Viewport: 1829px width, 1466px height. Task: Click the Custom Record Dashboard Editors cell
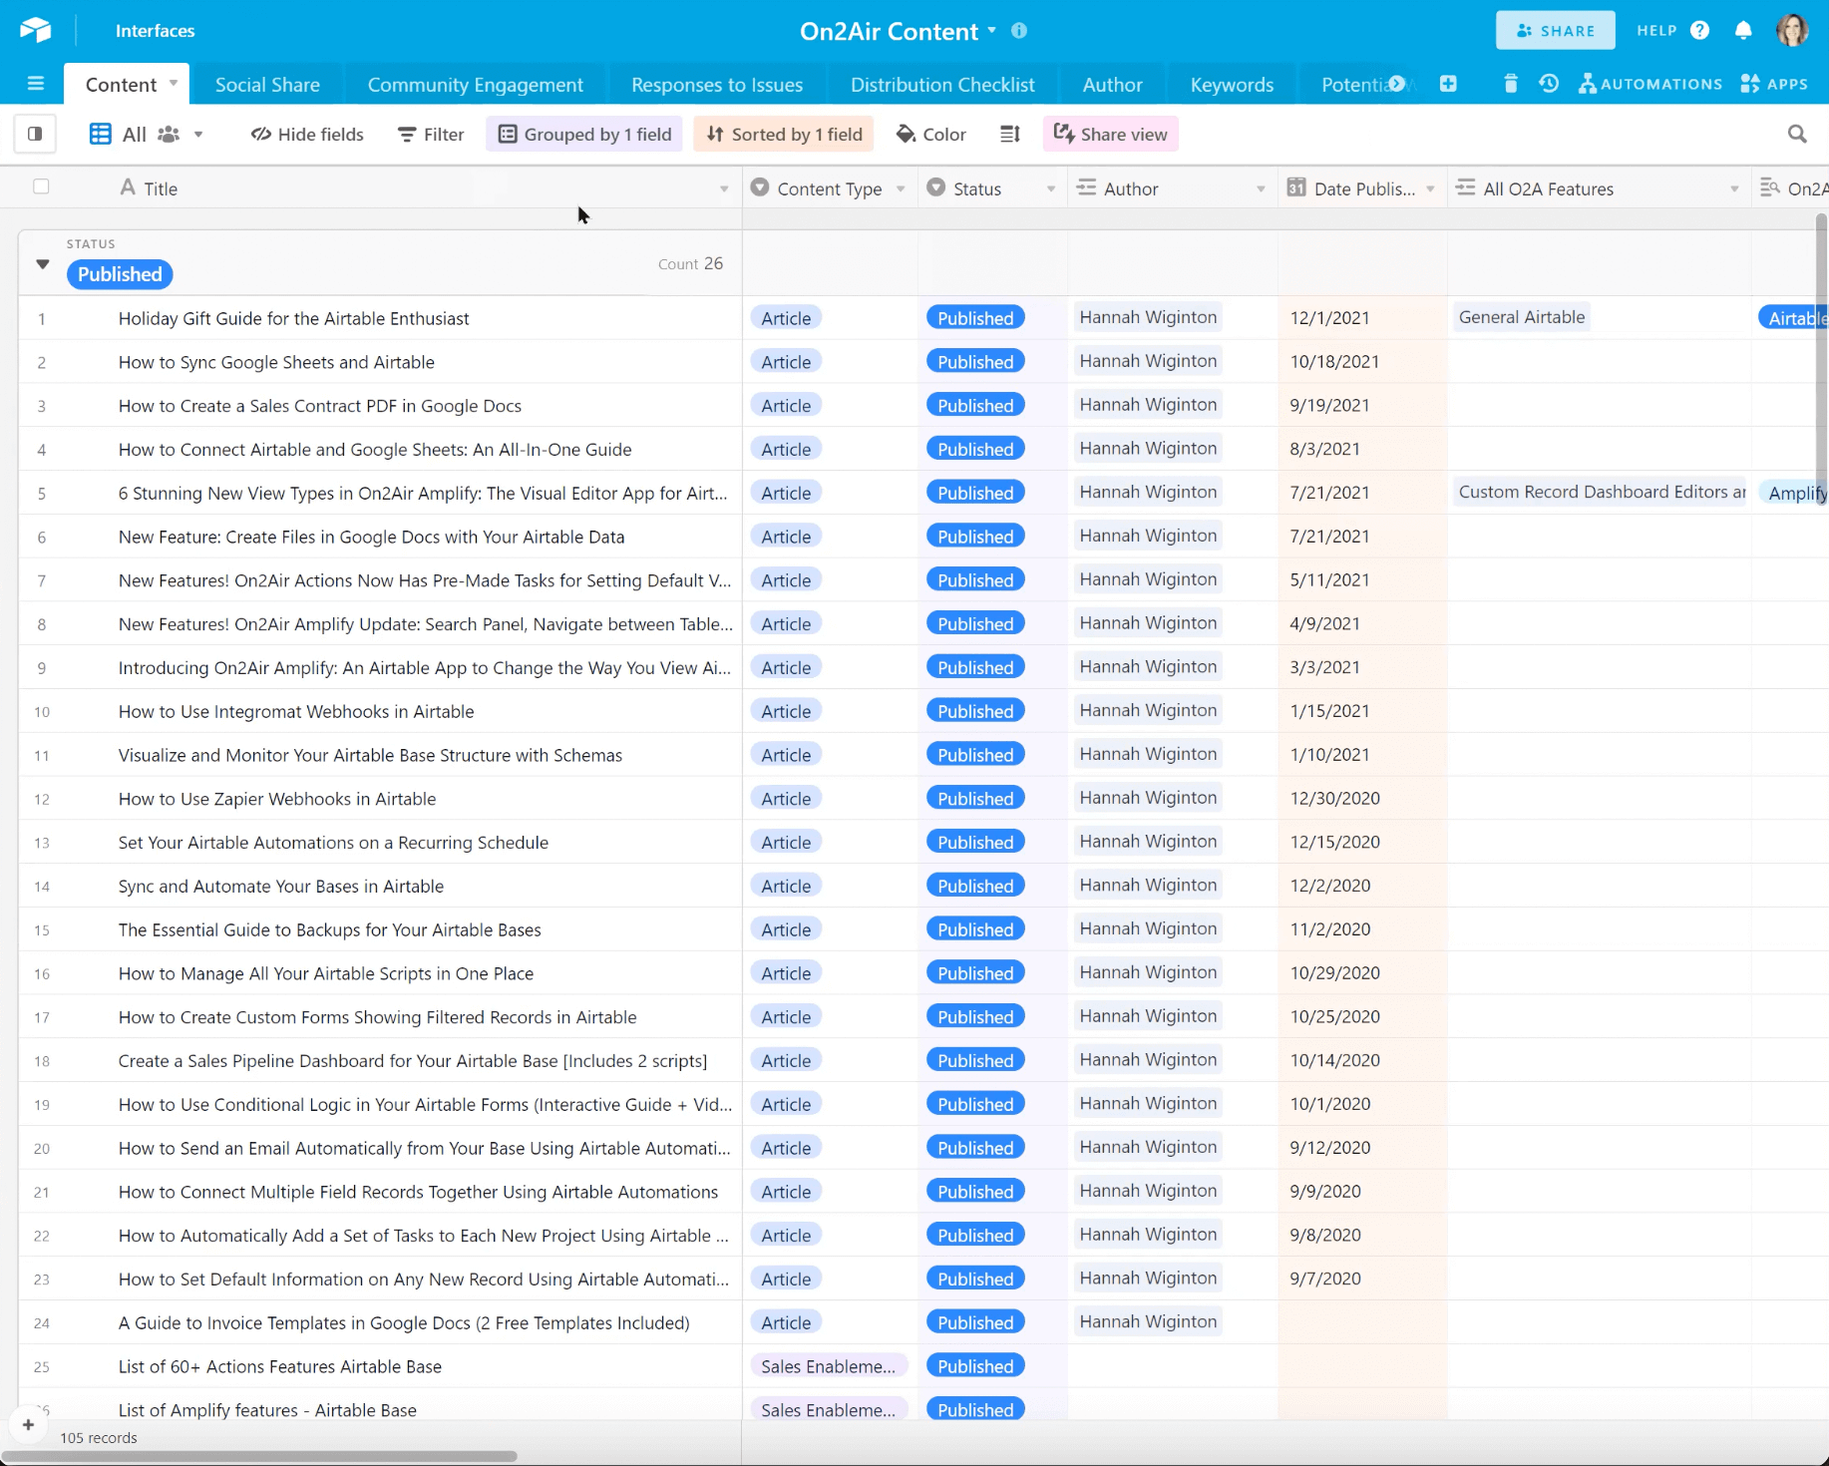(x=1599, y=492)
